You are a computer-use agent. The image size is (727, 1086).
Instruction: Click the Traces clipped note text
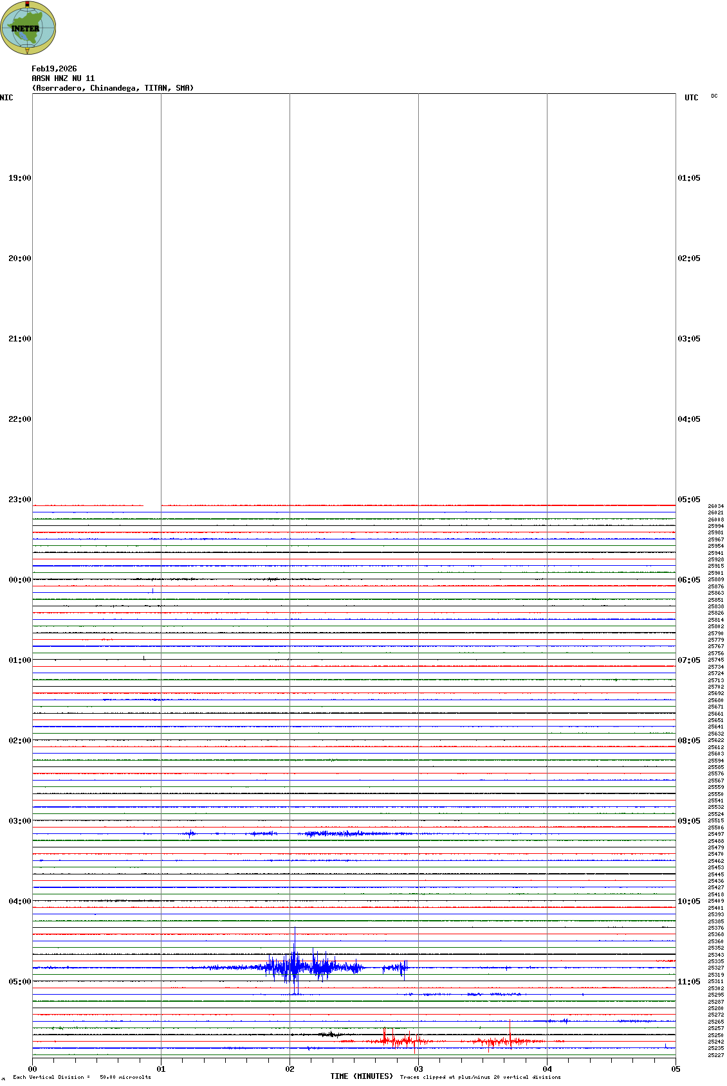pyautogui.click(x=480, y=1077)
